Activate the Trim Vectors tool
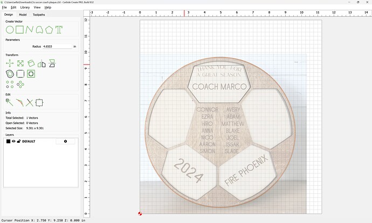 20,103
